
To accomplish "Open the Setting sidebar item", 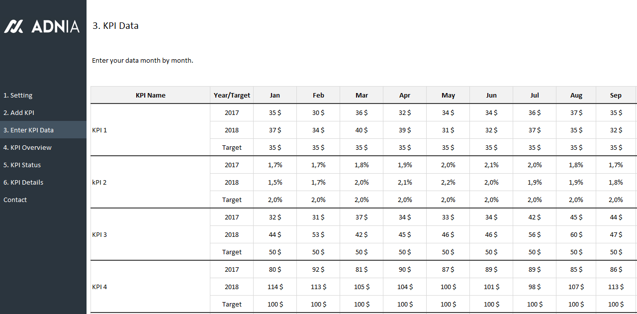I will point(18,96).
